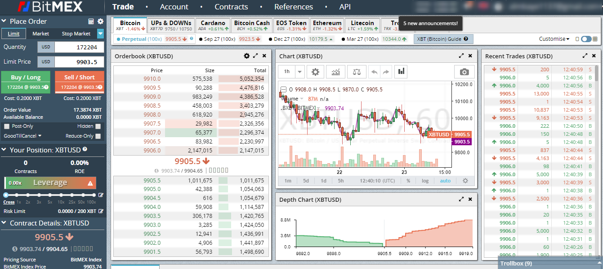Expand the Orderbook panel to fullscreen
This screenshot has height=269, width=603.
(255, 56)
